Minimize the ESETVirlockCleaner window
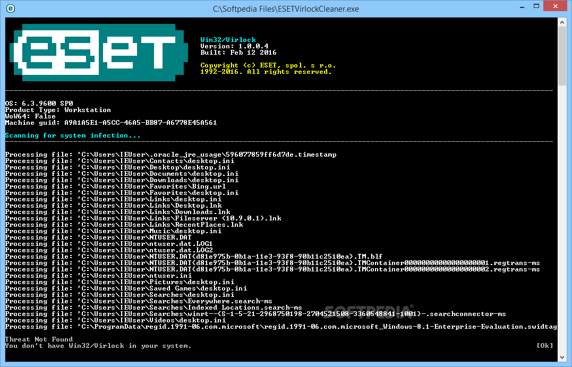572x367 pixels. [522, 7]
